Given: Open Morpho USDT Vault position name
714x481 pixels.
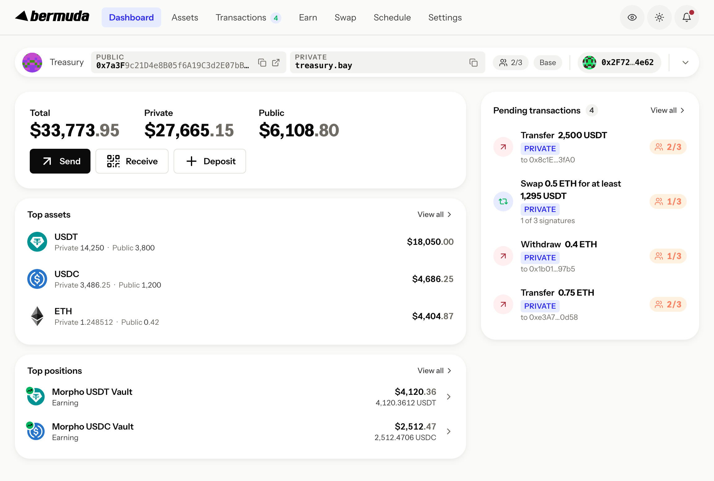Looking at the screenshot, I should tap(92, 392).
